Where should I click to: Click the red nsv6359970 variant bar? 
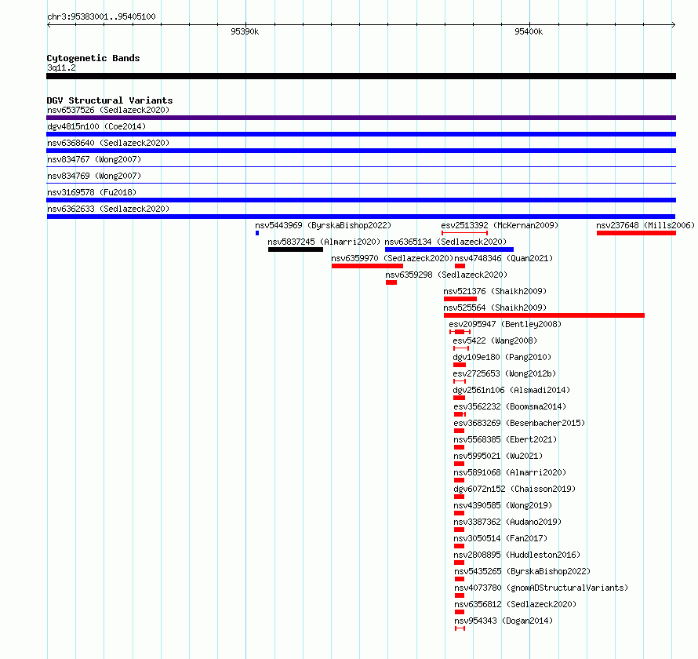coord(367,266)
